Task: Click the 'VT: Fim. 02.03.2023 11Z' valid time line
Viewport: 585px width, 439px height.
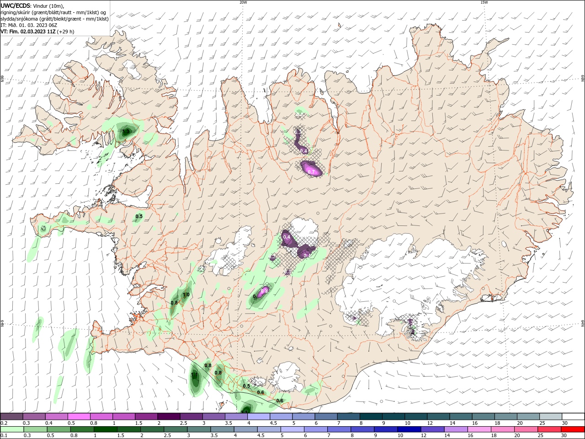Action: point(37,32)
